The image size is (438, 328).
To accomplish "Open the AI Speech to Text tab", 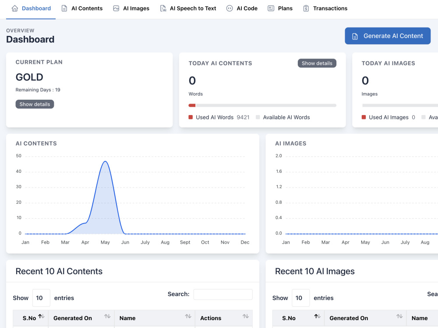I will click(x=188, y=8).
